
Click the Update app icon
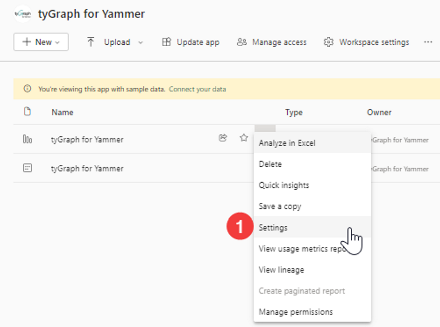tap(166, 42)
